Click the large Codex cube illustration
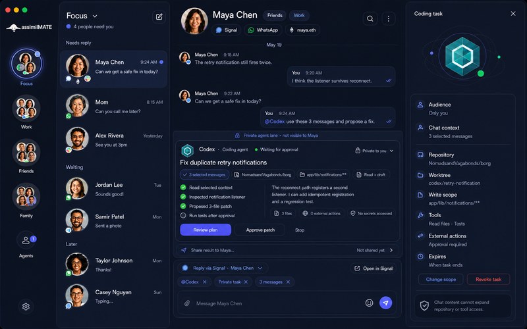 pyautogui.click(x=462, y=56)
